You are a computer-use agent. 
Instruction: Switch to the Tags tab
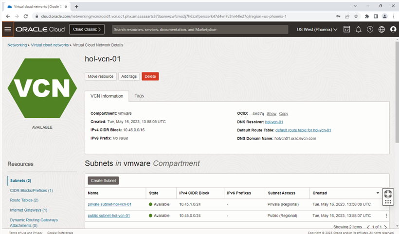pyautogui.click(x=139, y=96)
